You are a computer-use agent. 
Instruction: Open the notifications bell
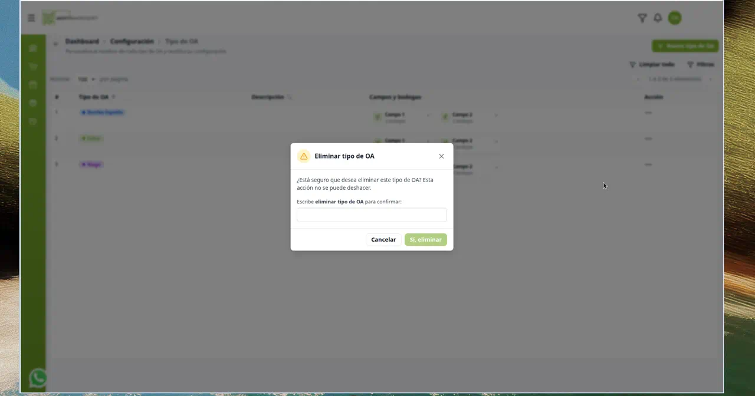[x=658, y=18]
